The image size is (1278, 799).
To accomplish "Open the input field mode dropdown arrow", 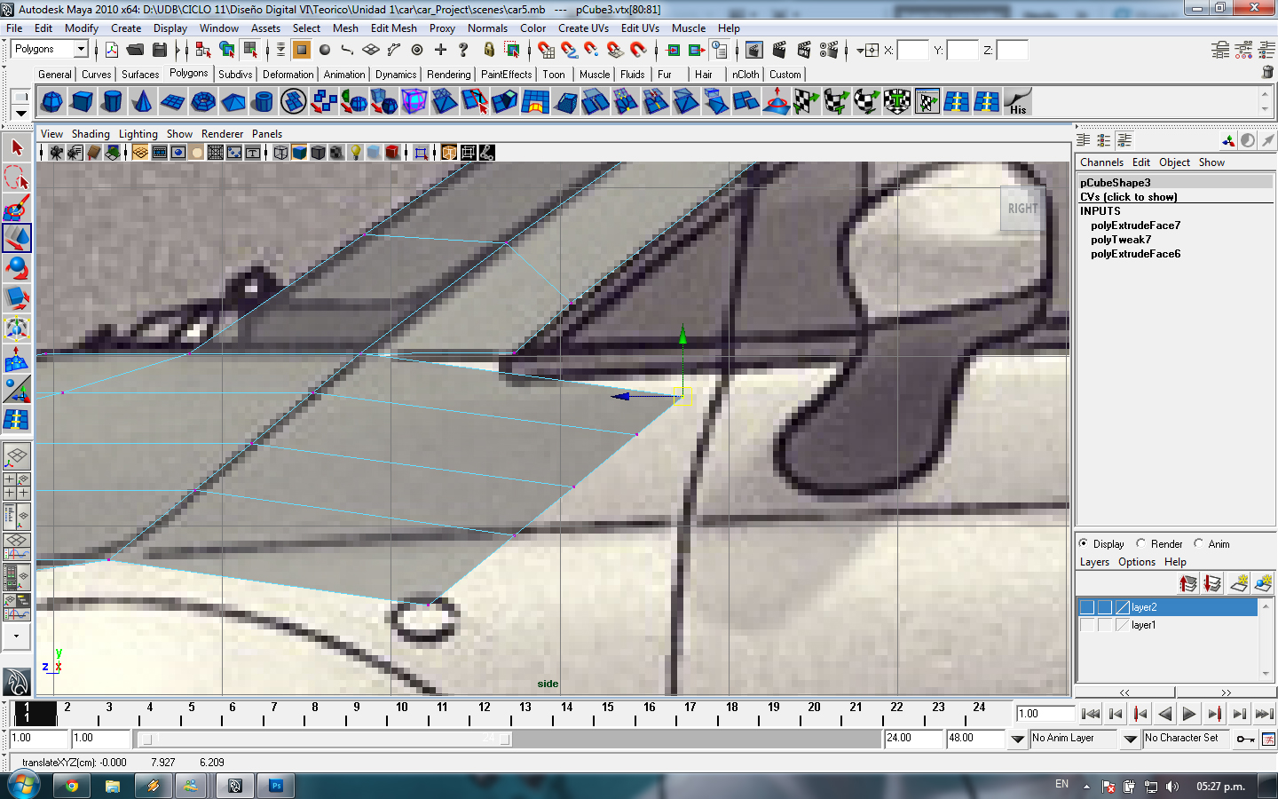I will tap(860, 51).
